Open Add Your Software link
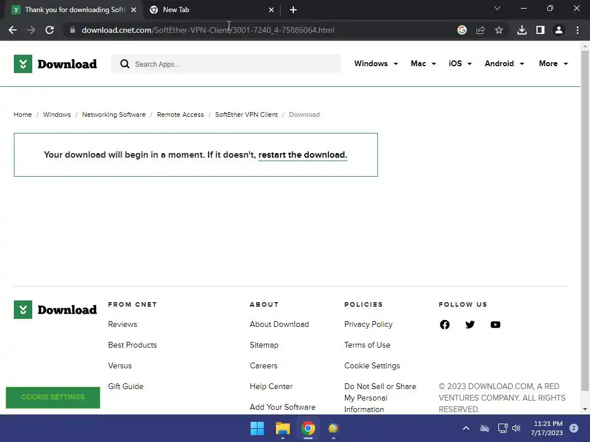590x442 pixels. click(x=282, y=407)
